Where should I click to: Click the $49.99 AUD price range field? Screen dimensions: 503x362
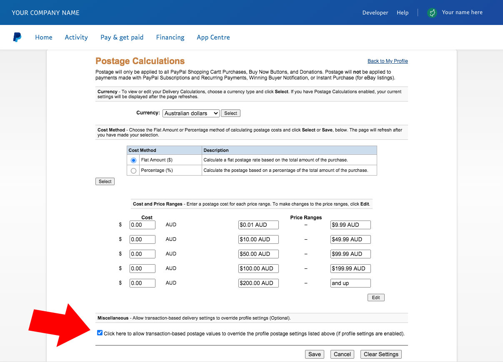pyautogui.click(x=350, y=239)
